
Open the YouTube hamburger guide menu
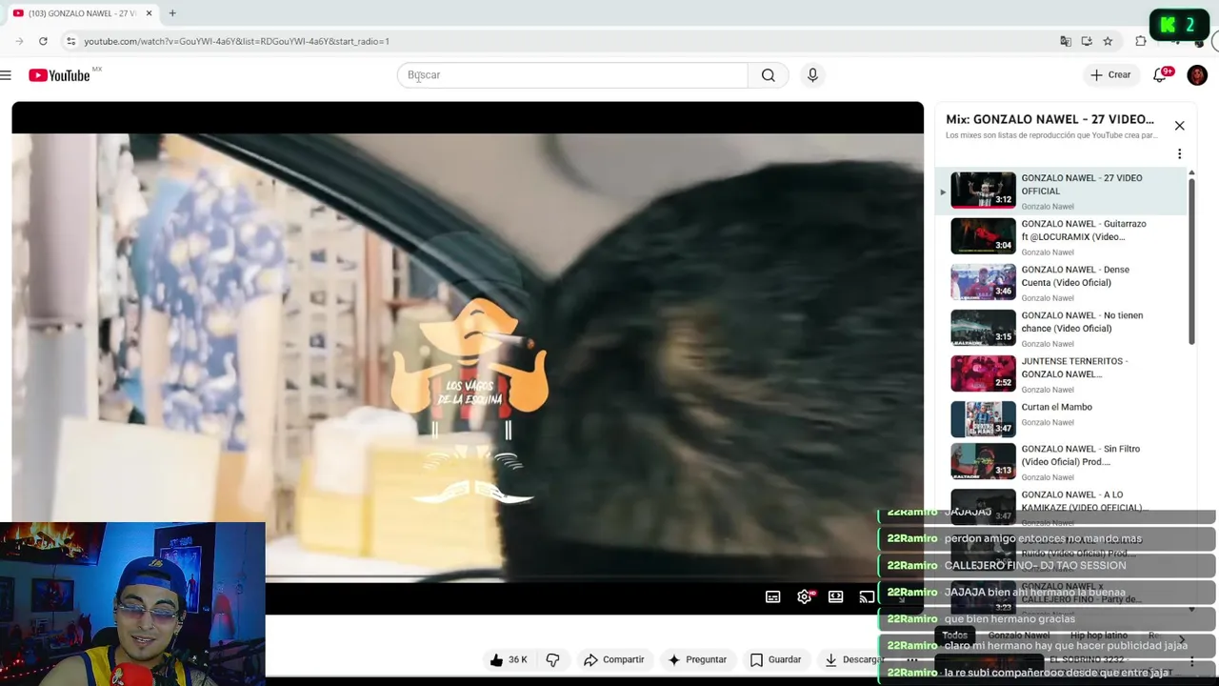tap(7, 75)
